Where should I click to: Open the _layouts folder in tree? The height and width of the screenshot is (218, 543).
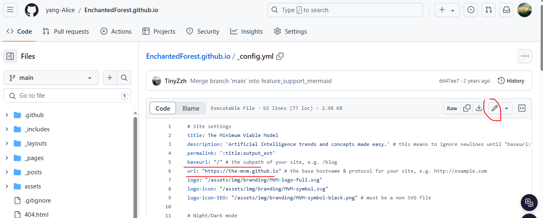coord(36,143)
